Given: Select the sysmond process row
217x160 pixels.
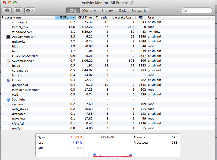Looking at the screenshot, I should [108, 104].
